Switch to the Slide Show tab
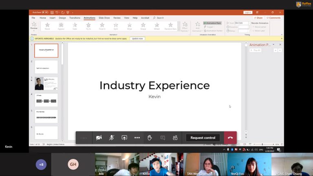This screenshot has width=313, height=176. pyautogui.click(x=104, y=18)
